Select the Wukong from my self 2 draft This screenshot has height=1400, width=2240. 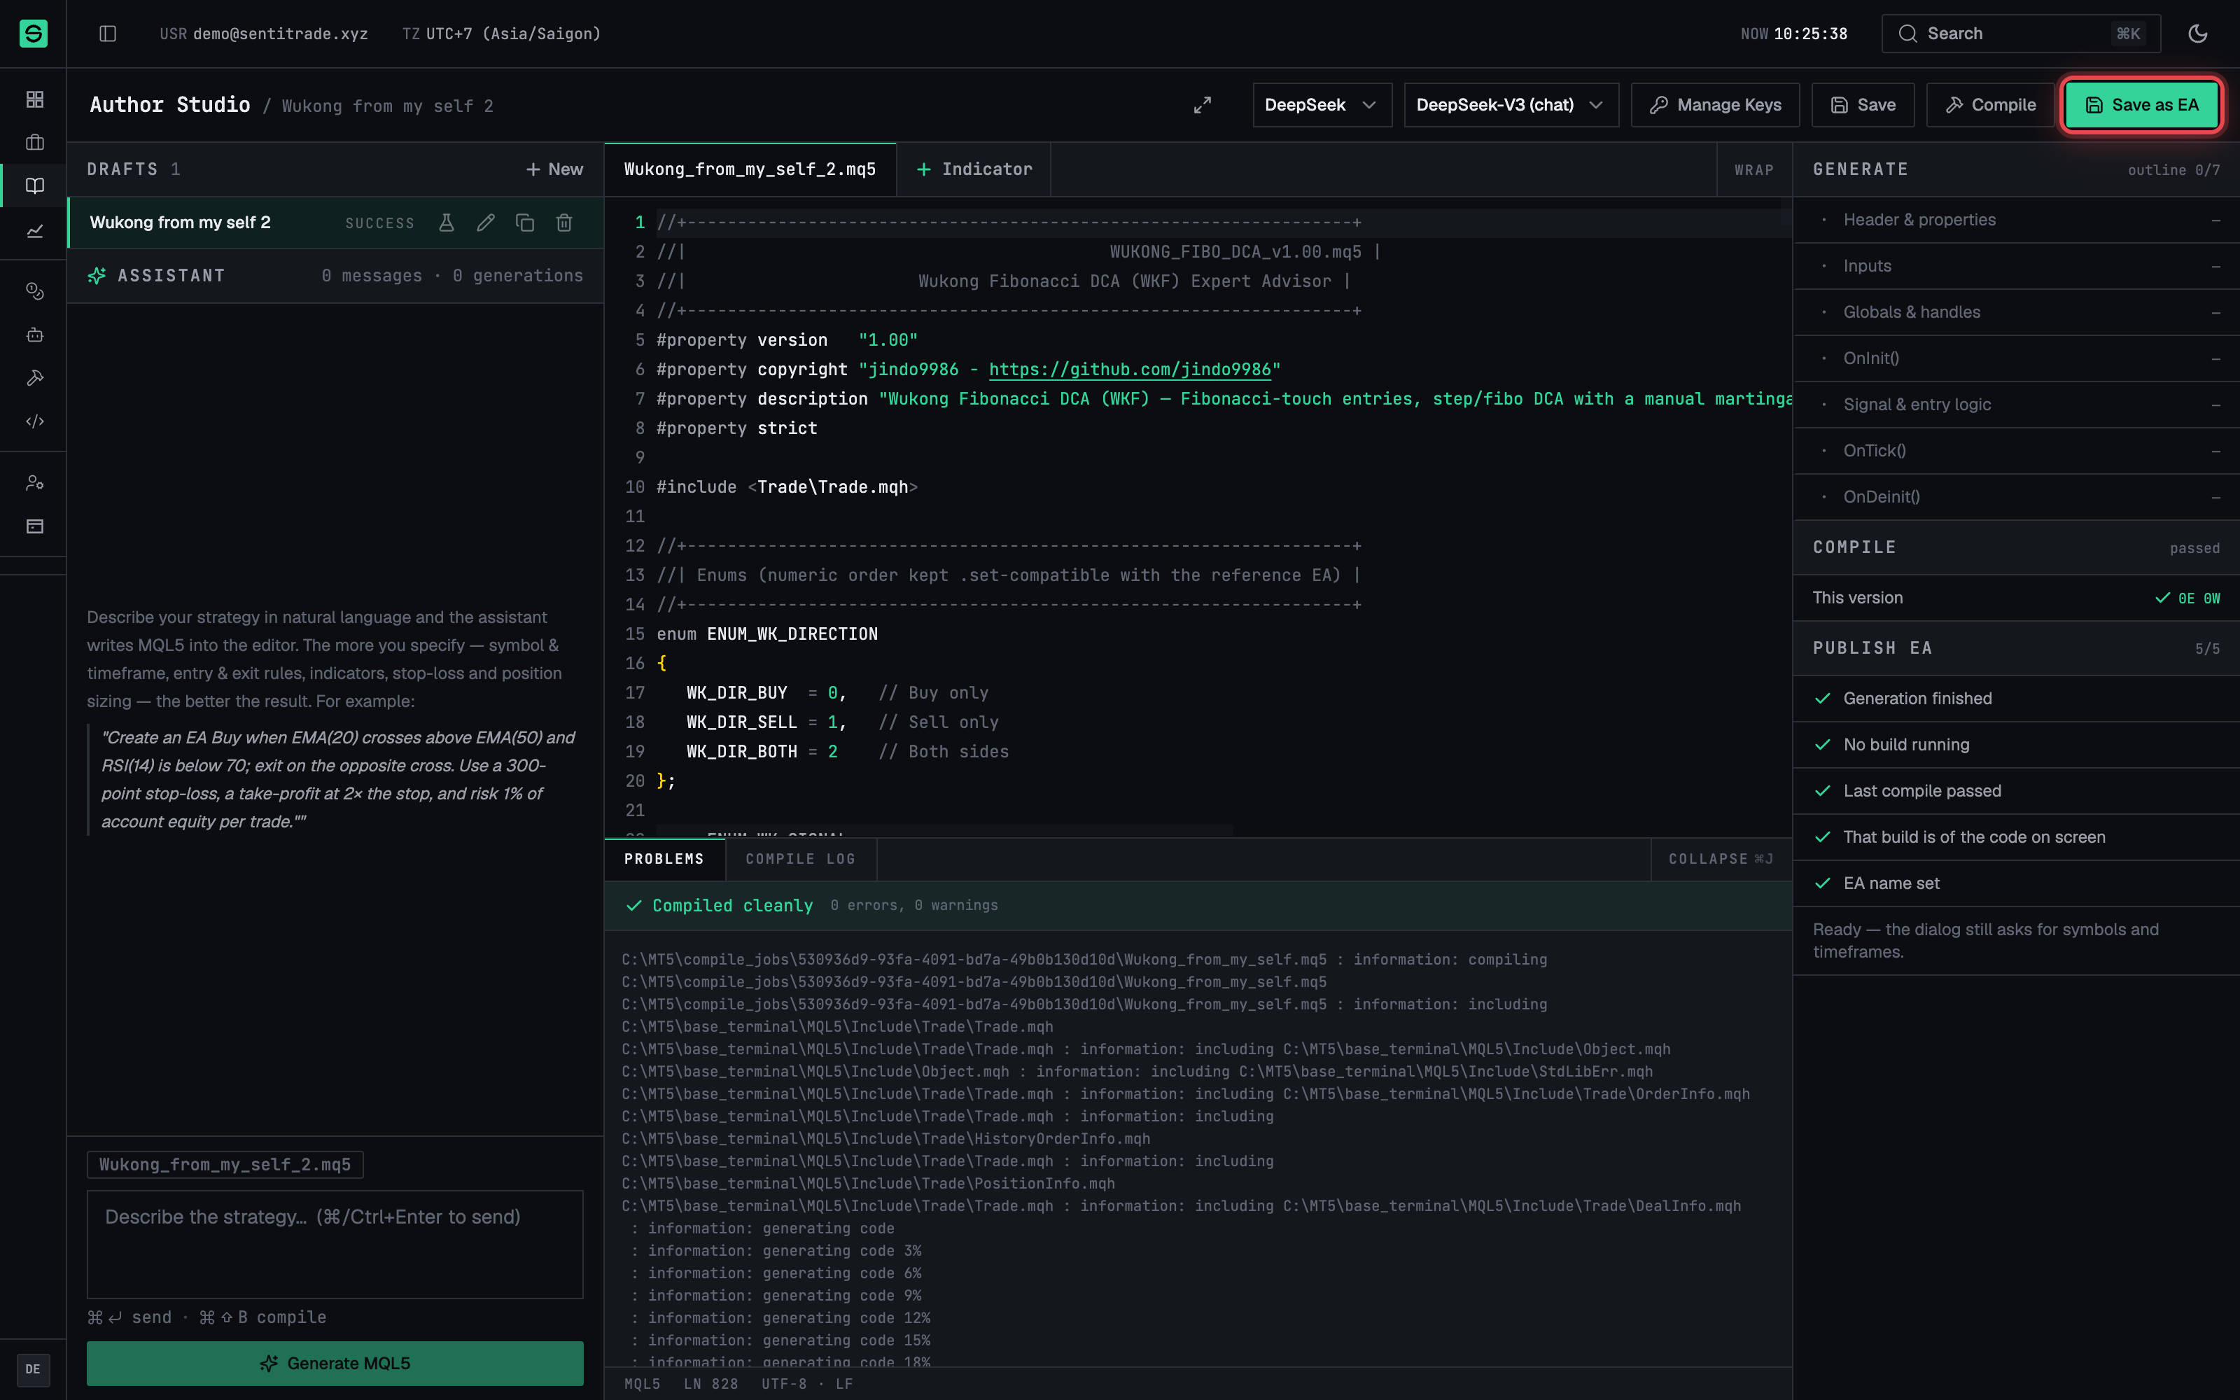pos(335,222)
